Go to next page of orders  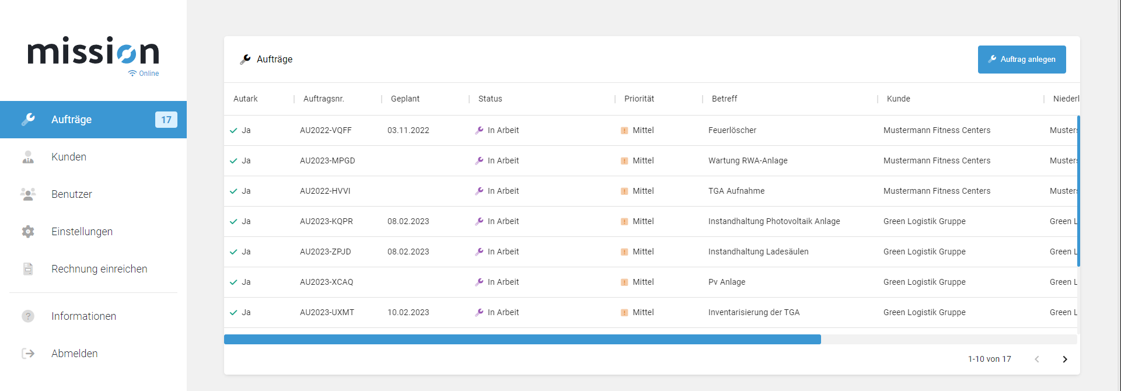pyautogui.click(x=1065, y=359)
